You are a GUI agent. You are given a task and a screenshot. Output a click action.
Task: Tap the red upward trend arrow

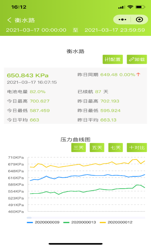[138, 74]
